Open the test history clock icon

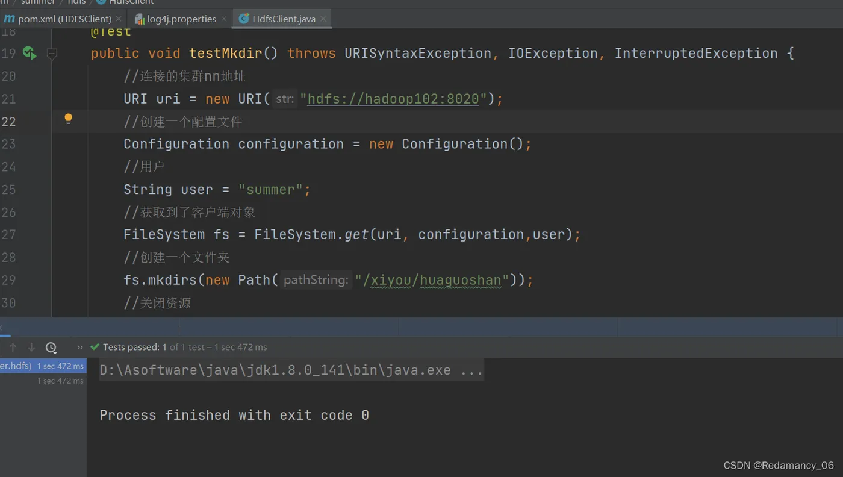coord(51,347)
